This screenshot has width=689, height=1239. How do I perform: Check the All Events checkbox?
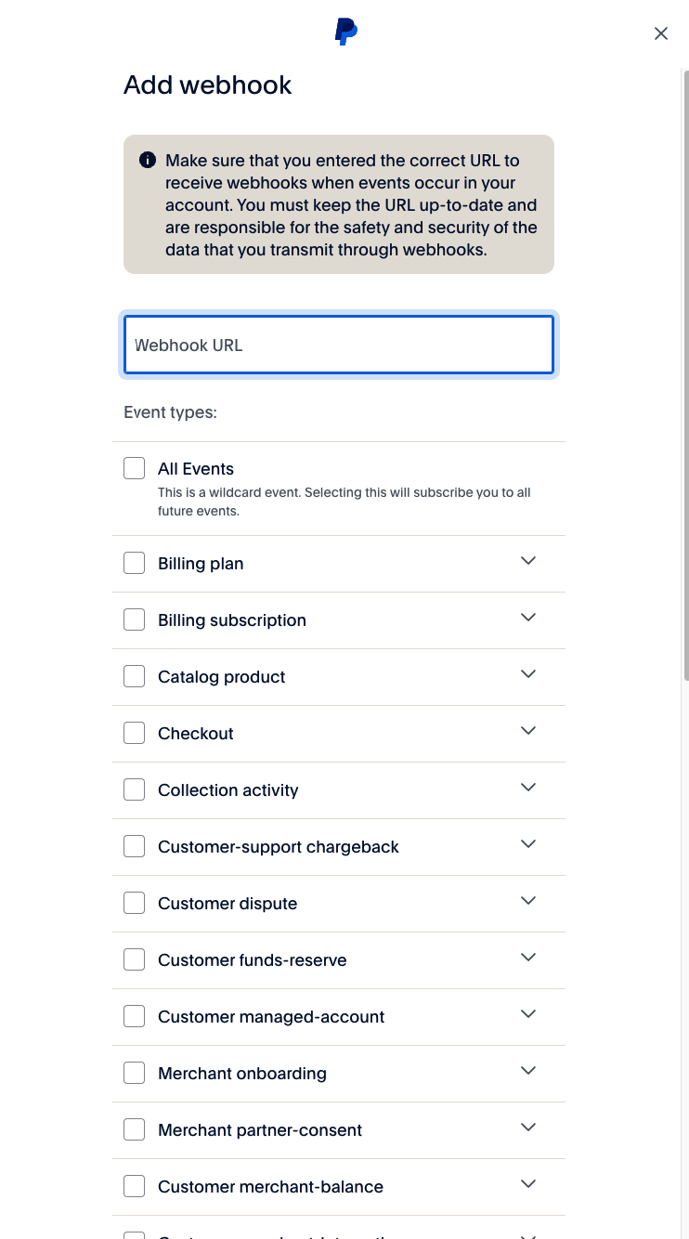point(135,468)
